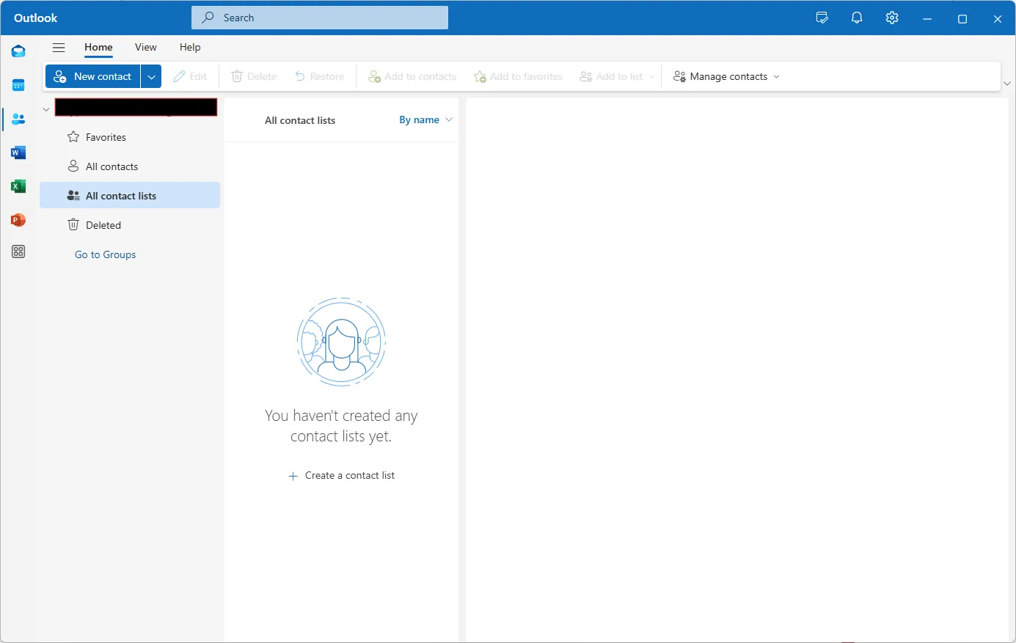This screenshot has width=1016, height=643.
Task: Open the By name sort dropdown
Action: point(425,120)
